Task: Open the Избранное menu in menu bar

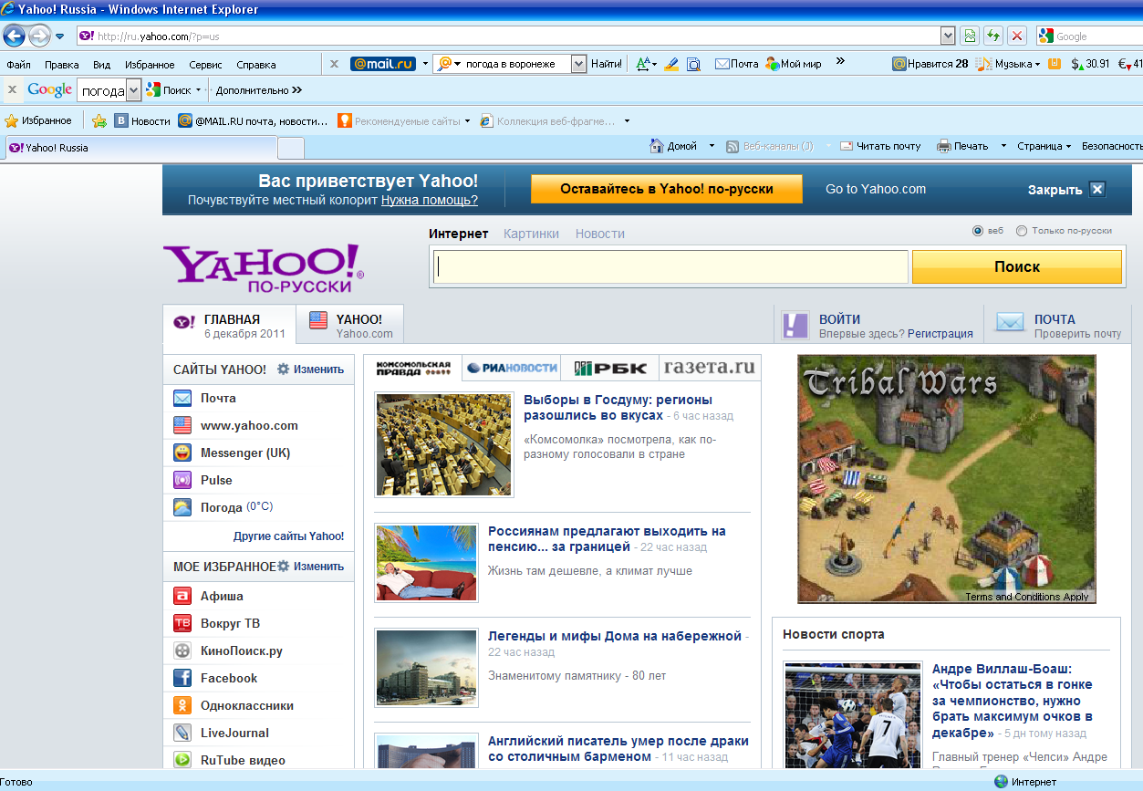Action: pos(150,65)
